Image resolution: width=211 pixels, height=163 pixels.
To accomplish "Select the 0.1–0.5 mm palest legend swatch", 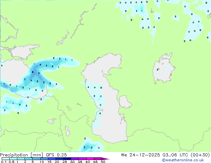I will click(6, 159).
